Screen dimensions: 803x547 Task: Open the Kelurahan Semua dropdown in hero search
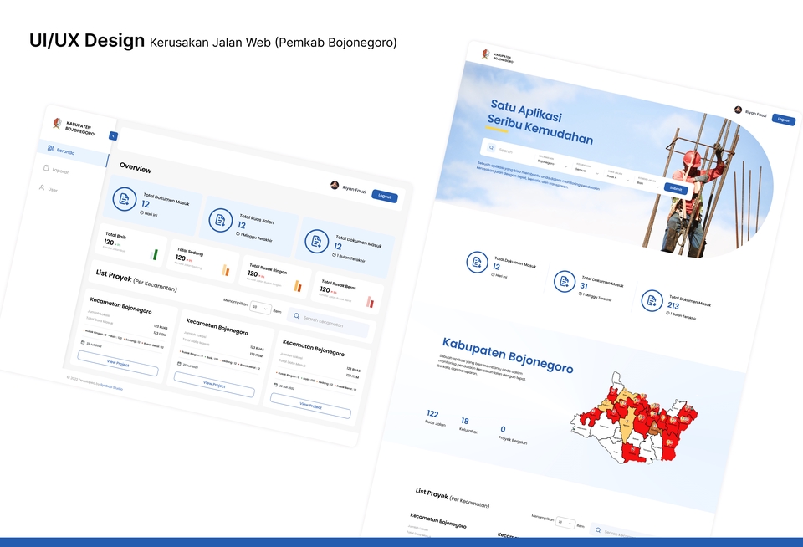point(586,168)
